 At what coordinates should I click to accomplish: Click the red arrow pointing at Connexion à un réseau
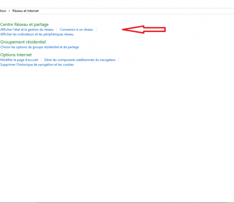(144, 29)
